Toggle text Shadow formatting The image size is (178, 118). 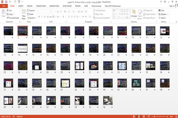click(x=48, y=17)
